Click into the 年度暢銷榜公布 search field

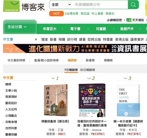(x=100, y=4)
